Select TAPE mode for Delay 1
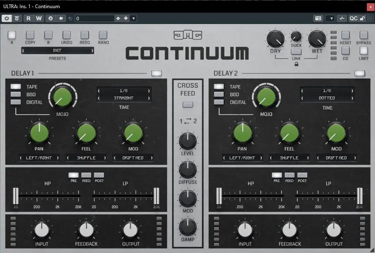Image resolution: width=375 pixels, height=253 pixels. tap(16, 86)
